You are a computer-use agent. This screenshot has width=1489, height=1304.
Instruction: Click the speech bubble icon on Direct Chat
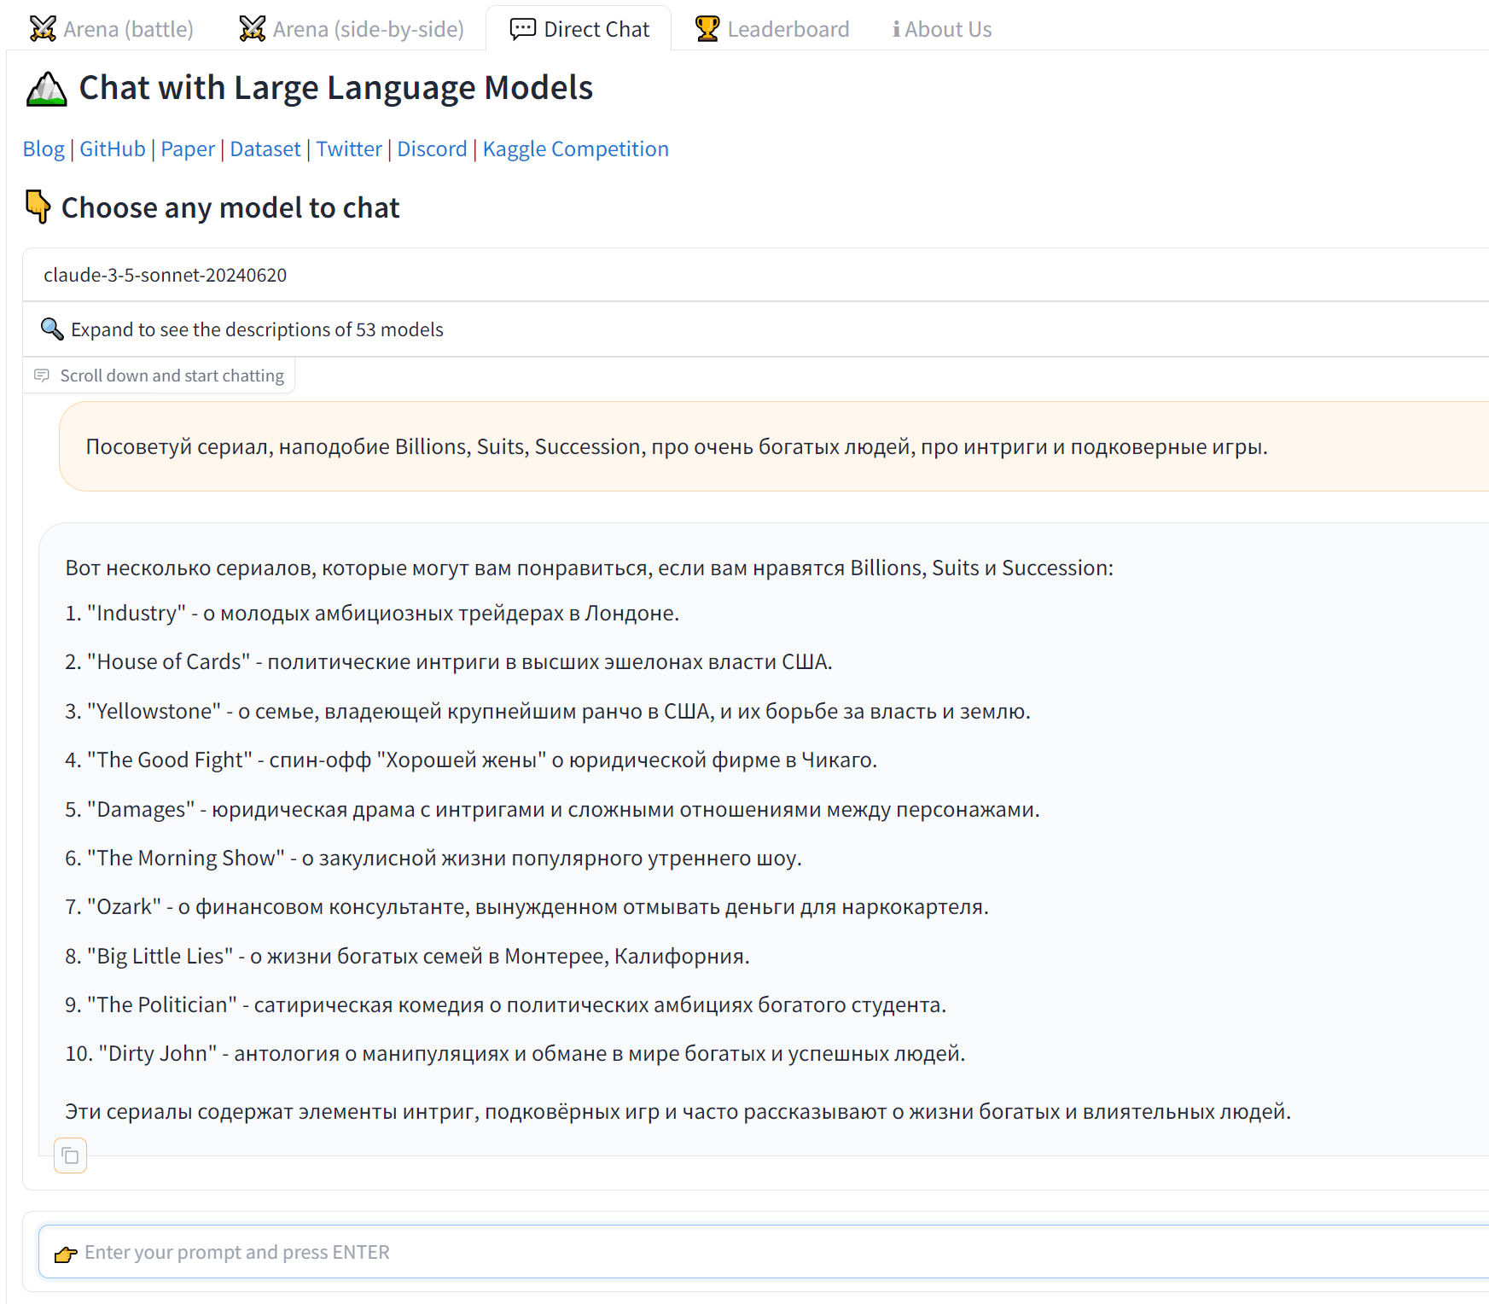(522, 29)
